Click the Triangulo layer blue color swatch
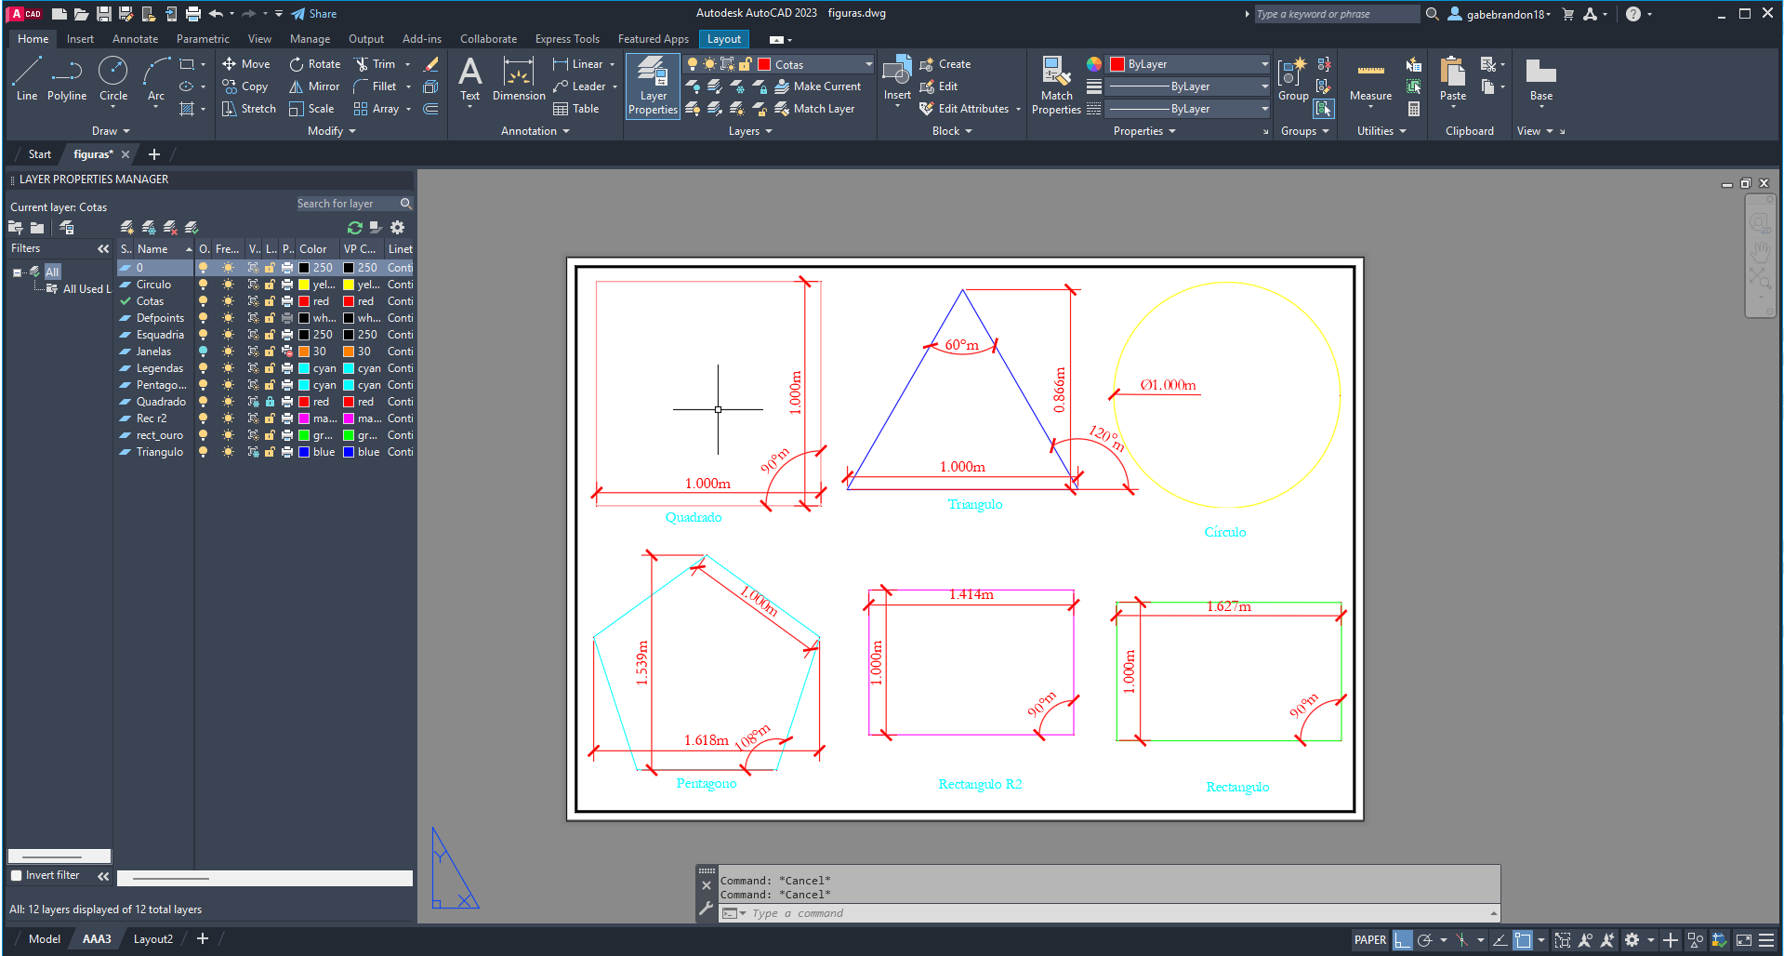 pos(304,452)
